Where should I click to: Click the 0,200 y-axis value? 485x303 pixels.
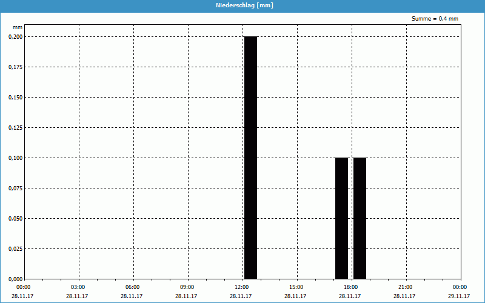pyautogui.click(x=15, y=36)
